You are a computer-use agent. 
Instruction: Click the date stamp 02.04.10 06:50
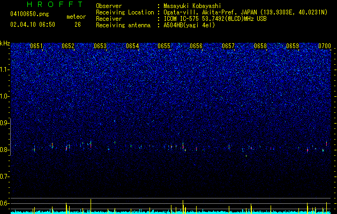[x=33, y=25]
